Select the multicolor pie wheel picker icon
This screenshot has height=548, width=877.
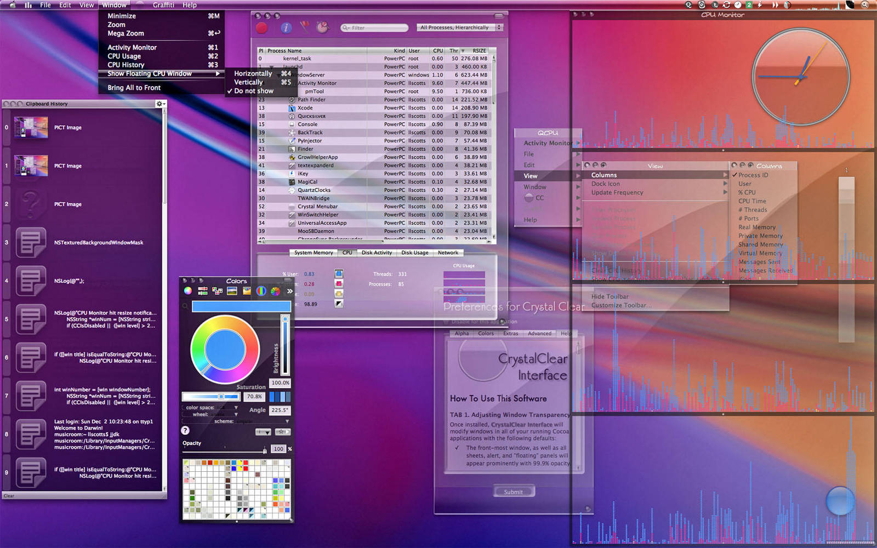click(275, 291)
